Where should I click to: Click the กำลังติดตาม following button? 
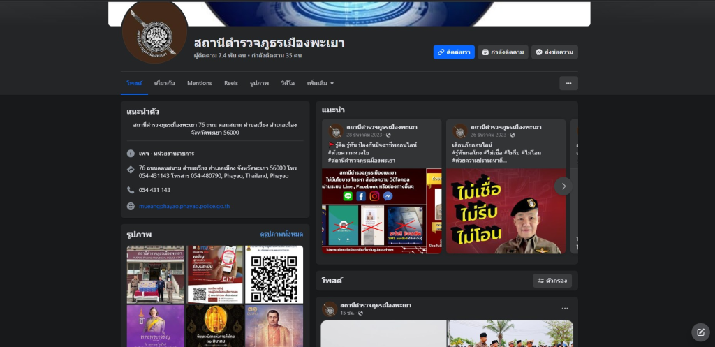pyautogui.click(x=503, y=52)
